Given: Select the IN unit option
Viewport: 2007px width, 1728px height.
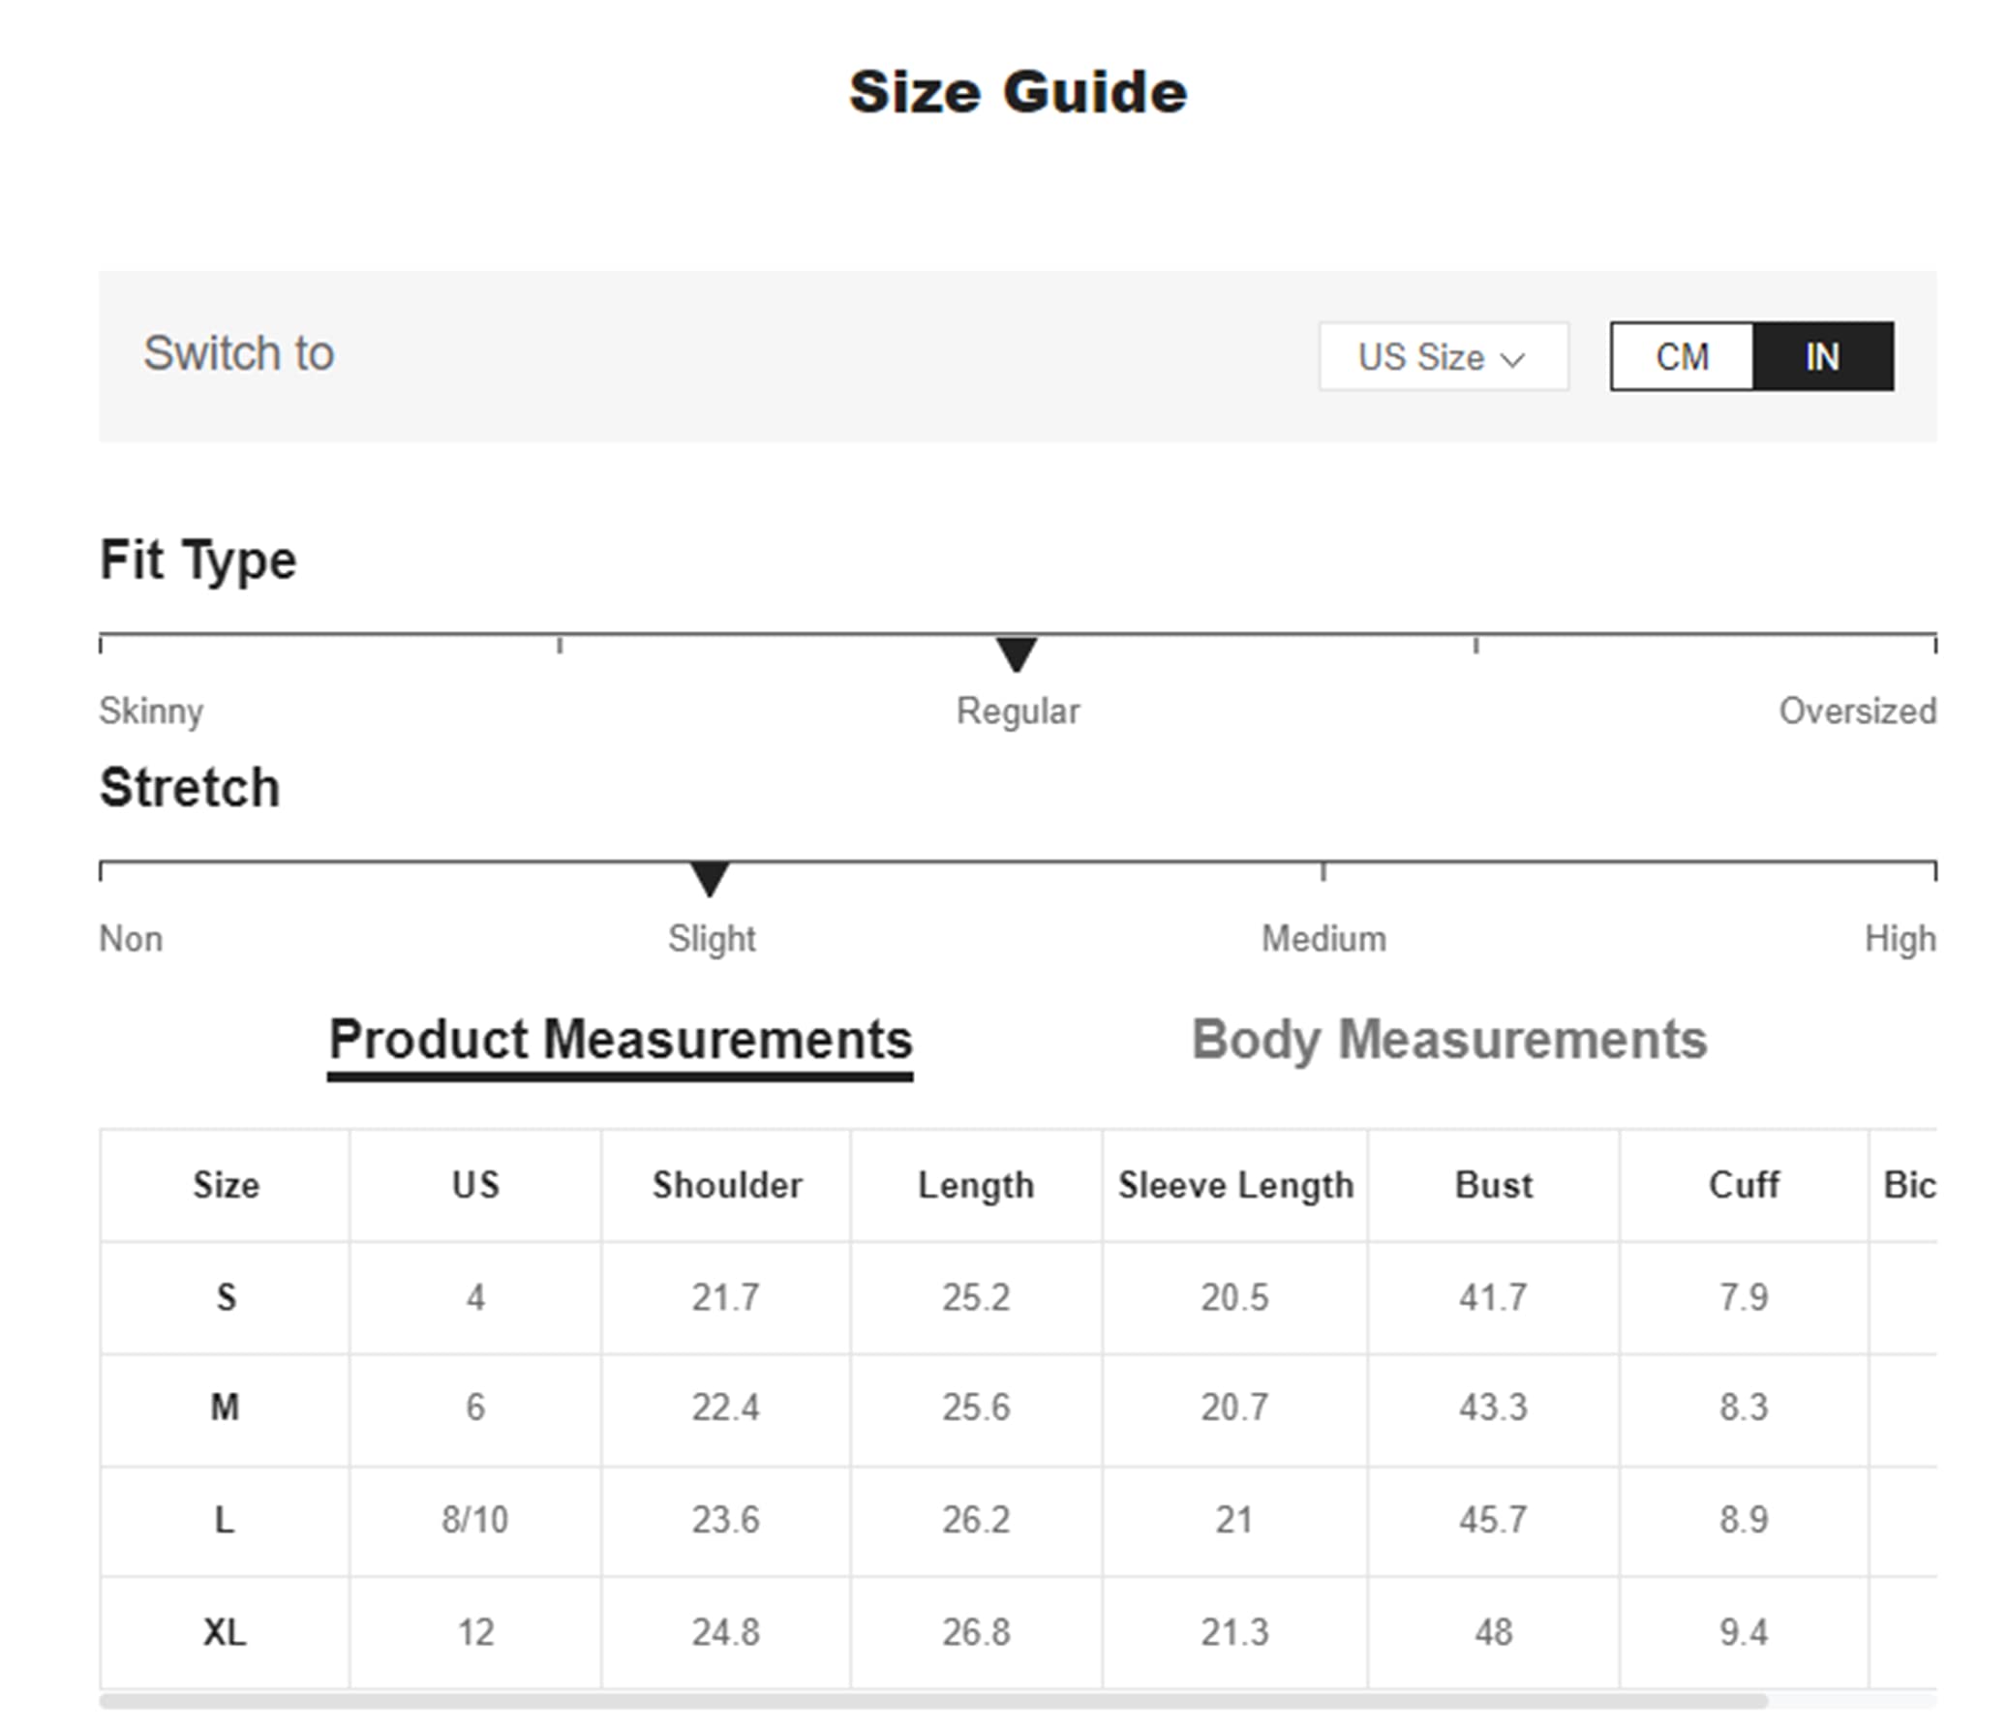Looking at the screenshot, I should point(1823,356).
